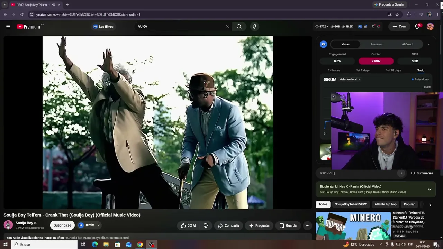Screen dimensions: 443x249
Task: Install app icon in address bar
Action: coord(389,15)
